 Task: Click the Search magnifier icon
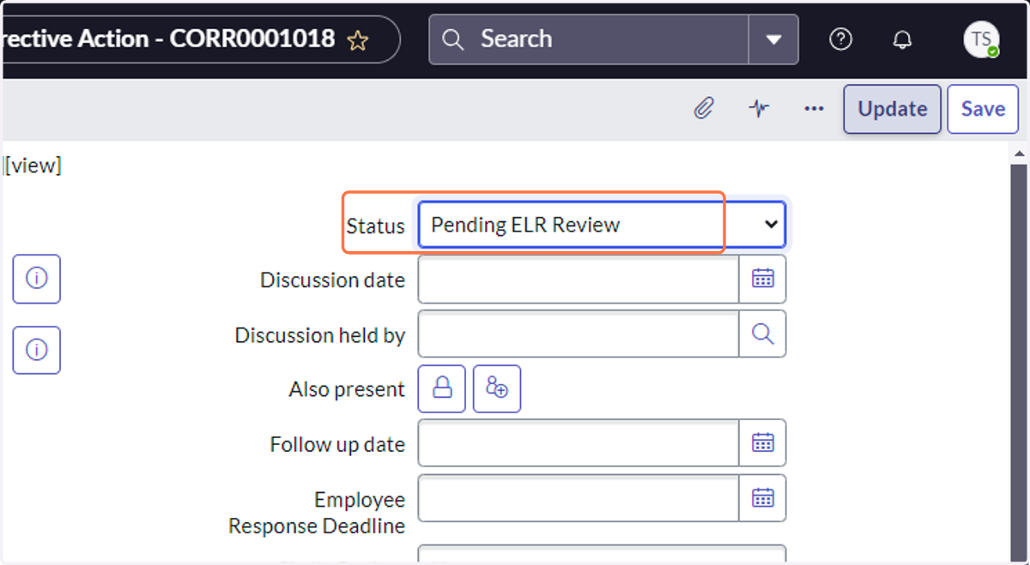[452, 39]
